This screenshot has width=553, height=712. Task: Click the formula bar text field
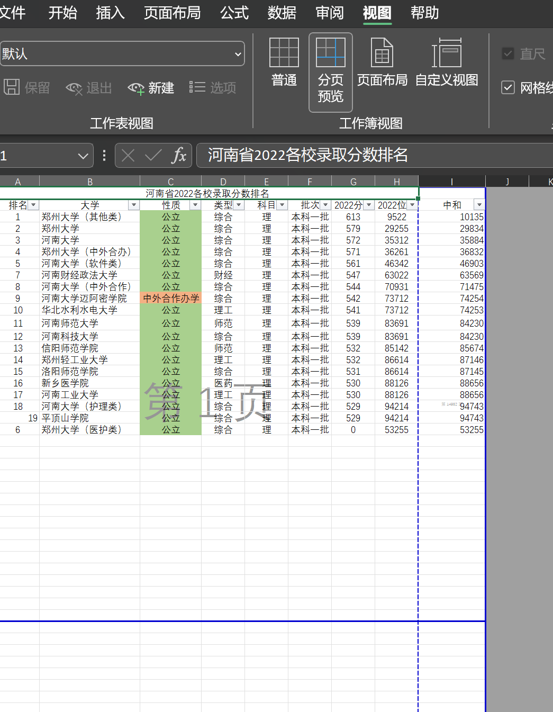tap(375, 155)
